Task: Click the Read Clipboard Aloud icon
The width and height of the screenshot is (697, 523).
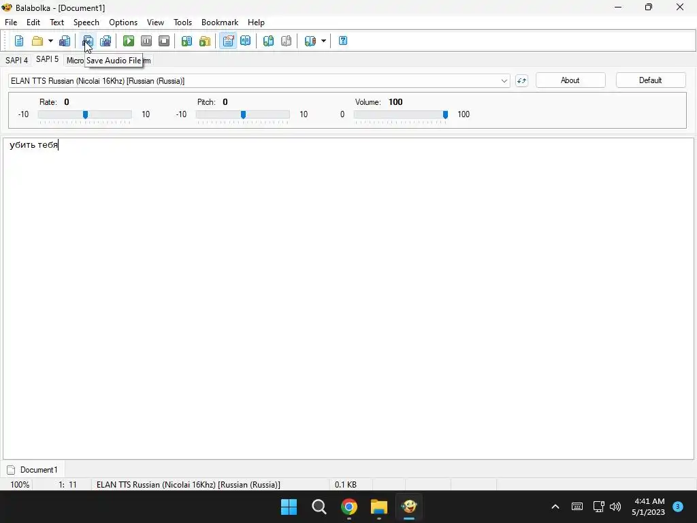Action: 187,41
